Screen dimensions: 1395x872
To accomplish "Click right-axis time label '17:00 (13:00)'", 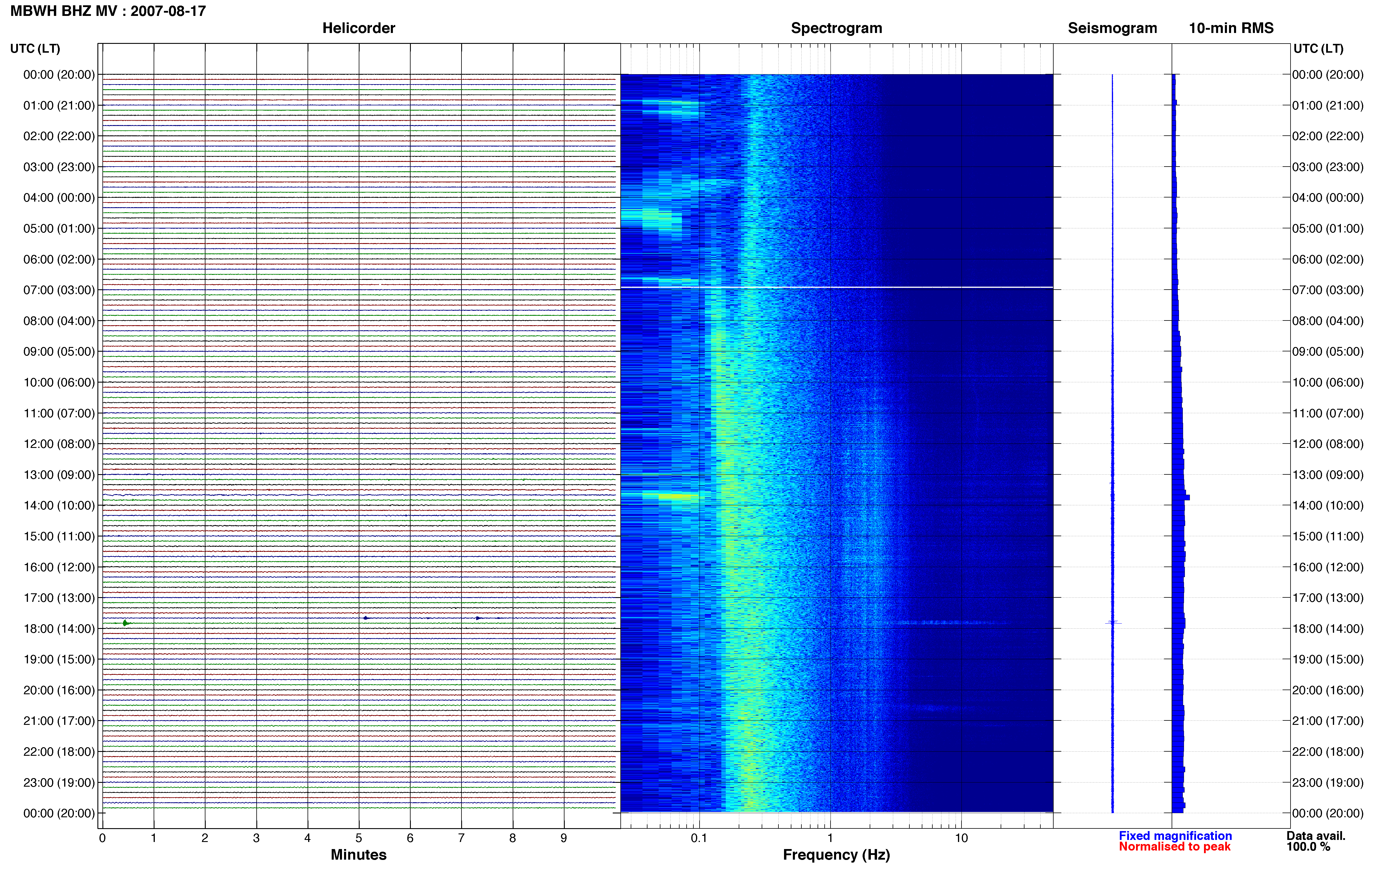I will [1328, 598].
